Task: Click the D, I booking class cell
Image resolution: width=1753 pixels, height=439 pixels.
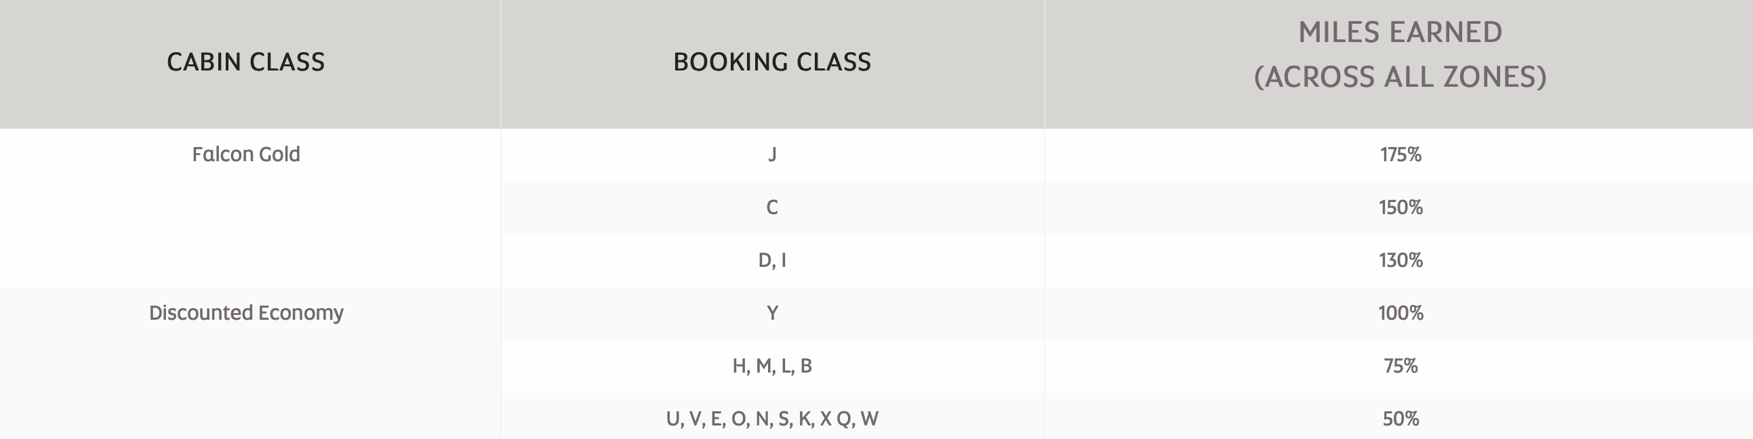Action: pyautogui.click(x=771, y=261)
